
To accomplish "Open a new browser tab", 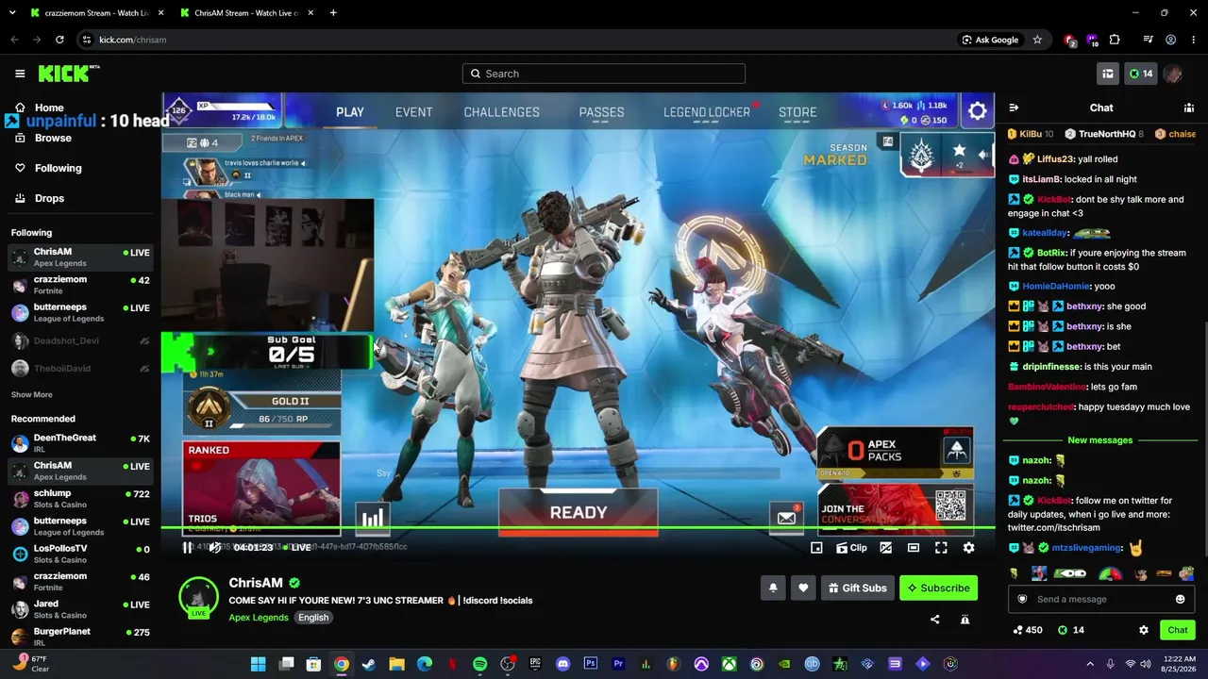I will [x=334, y=13].
